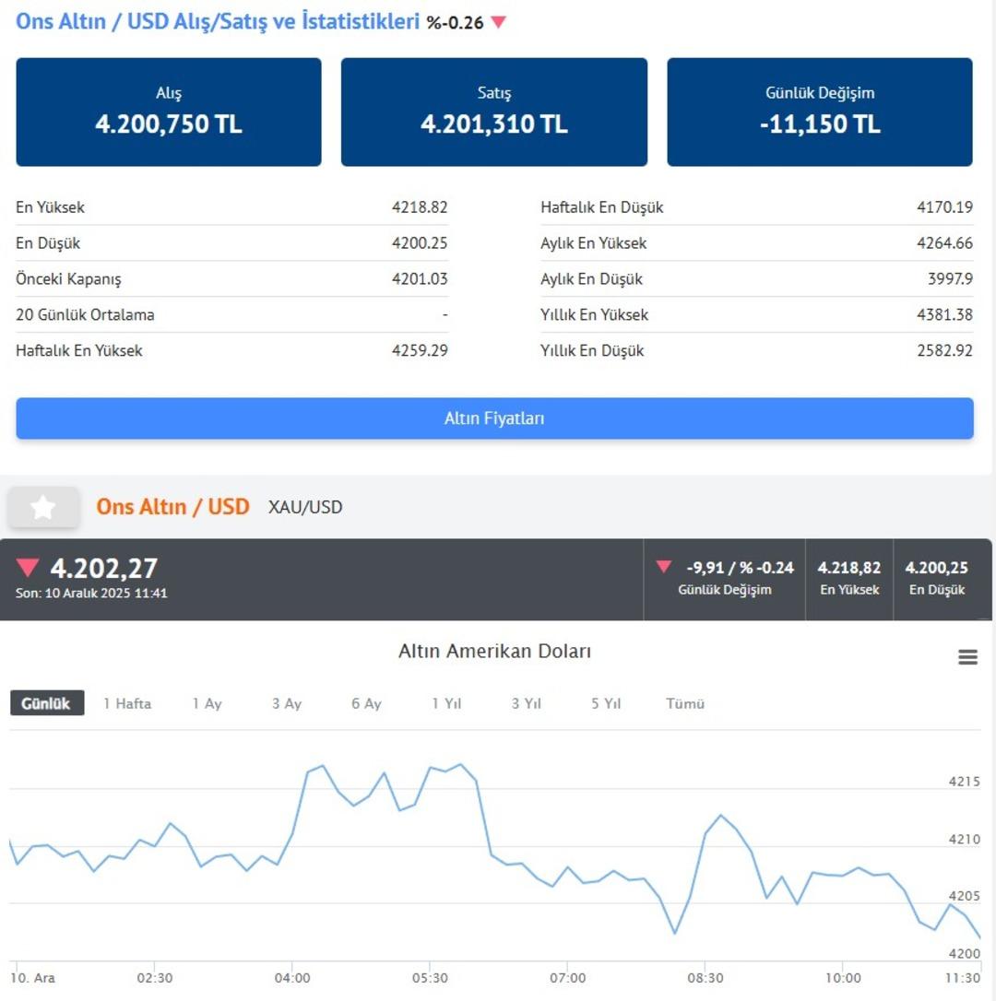Screen dimensions: 996x1001
Task: Show Tümü (all-time) chart data
Action: pos(685,703)
